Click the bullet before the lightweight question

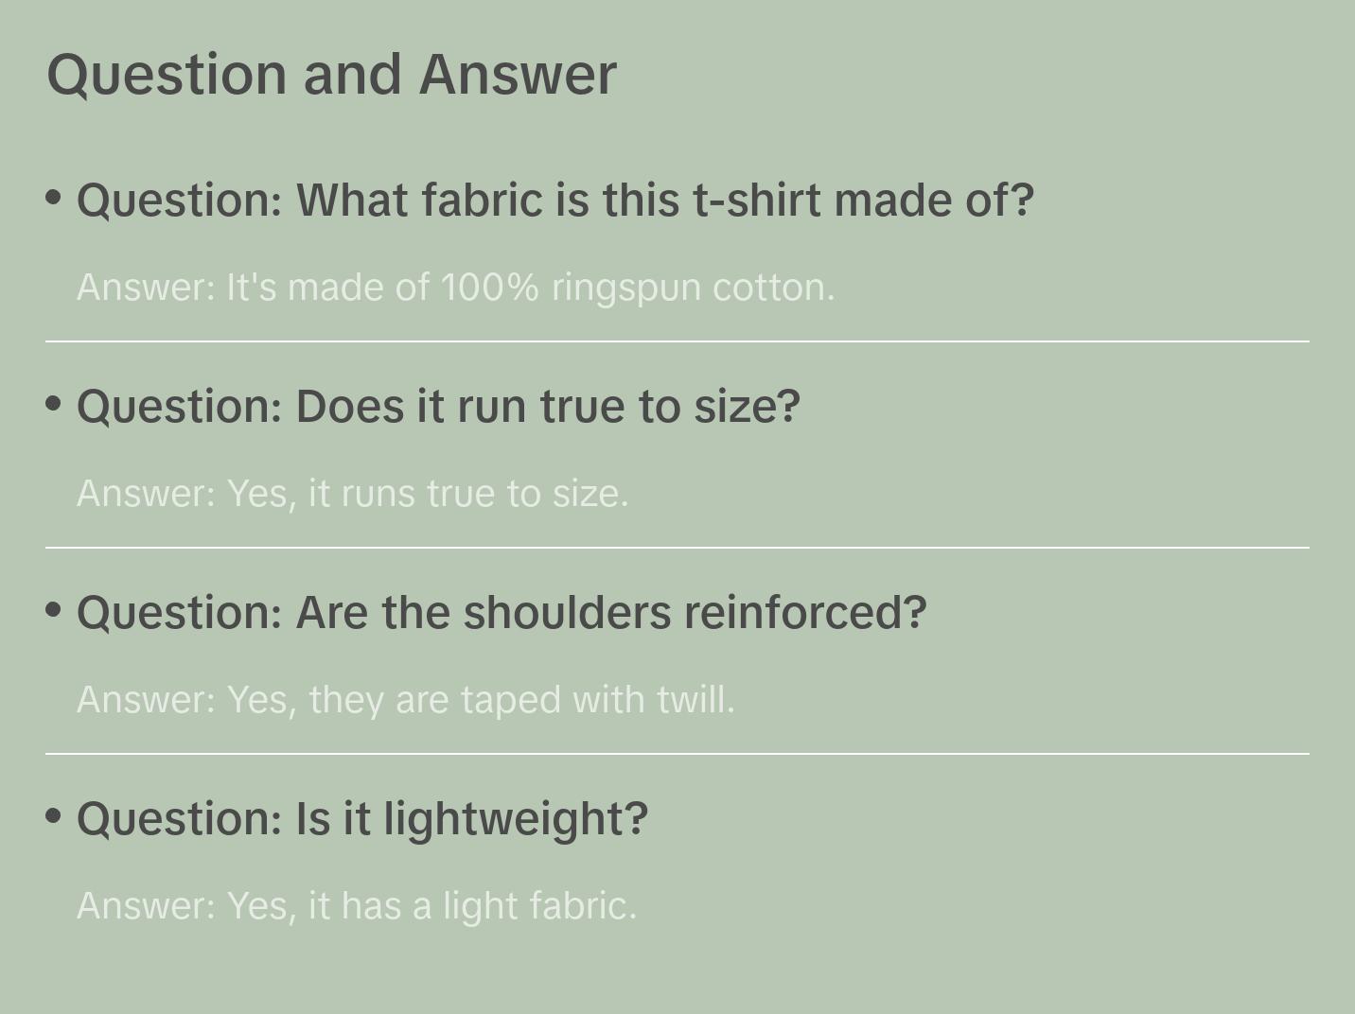54,815
